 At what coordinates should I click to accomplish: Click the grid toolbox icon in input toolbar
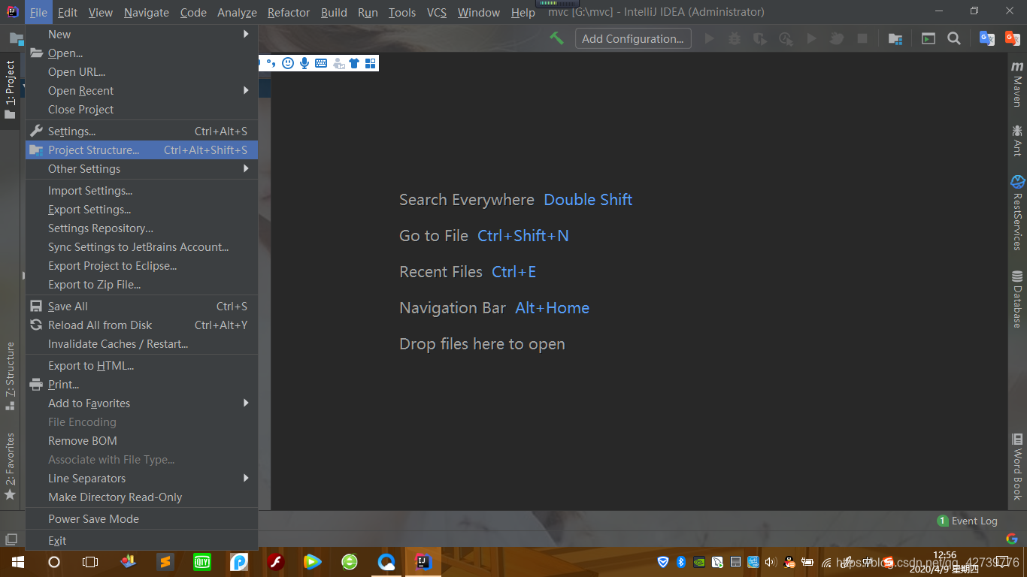point(370,63)
